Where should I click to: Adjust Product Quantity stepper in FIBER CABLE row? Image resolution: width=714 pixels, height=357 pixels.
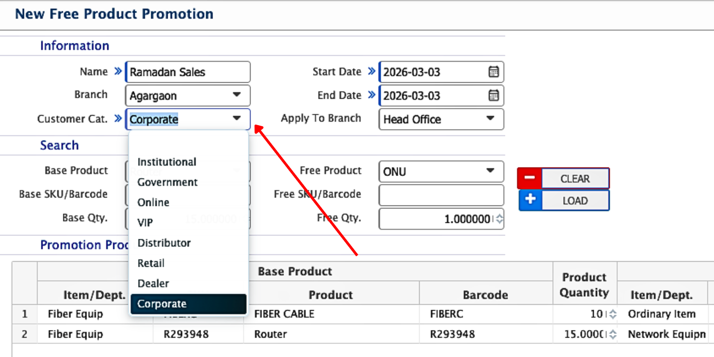click(613, 314)
